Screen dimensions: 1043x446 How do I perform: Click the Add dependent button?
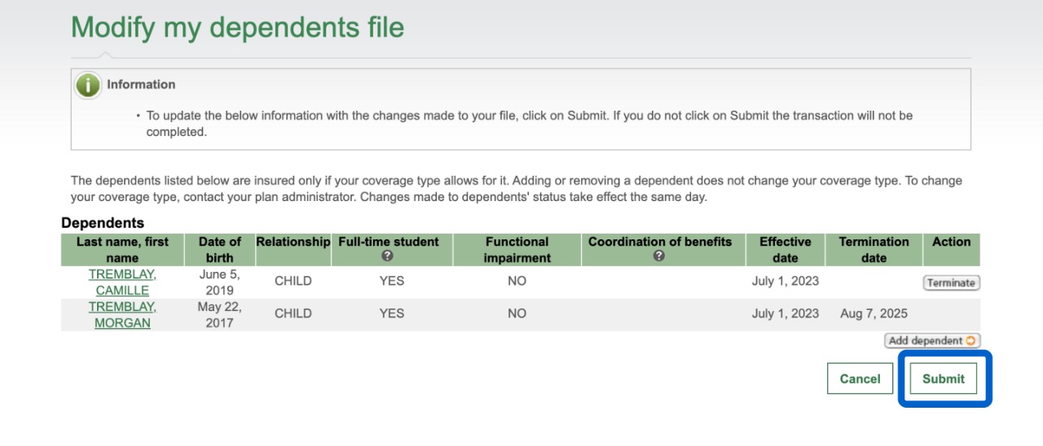(x=932, y=341)
